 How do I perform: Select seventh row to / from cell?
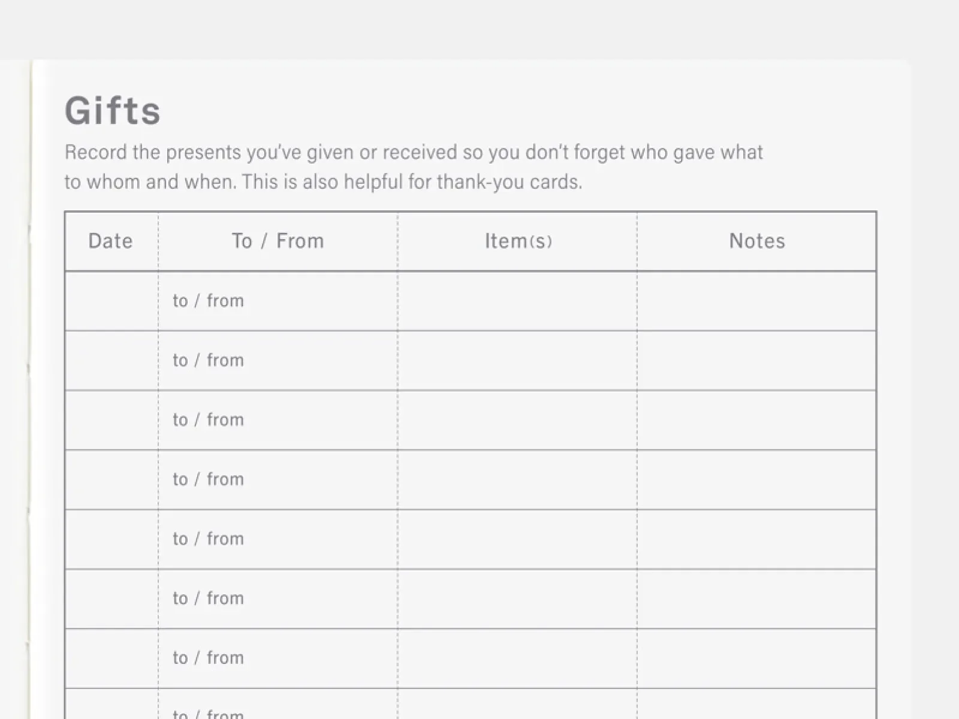click(278, 658)
